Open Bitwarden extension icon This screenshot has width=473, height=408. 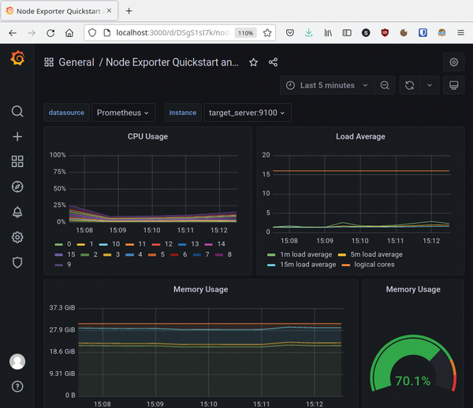coord(423,32)
